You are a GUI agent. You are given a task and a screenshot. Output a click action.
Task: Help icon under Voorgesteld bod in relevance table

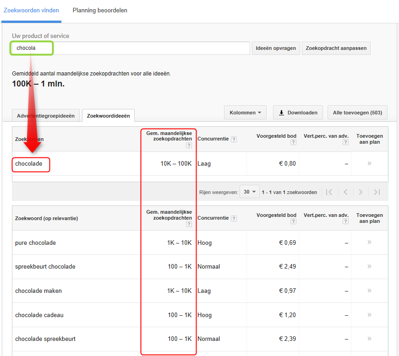293,221
